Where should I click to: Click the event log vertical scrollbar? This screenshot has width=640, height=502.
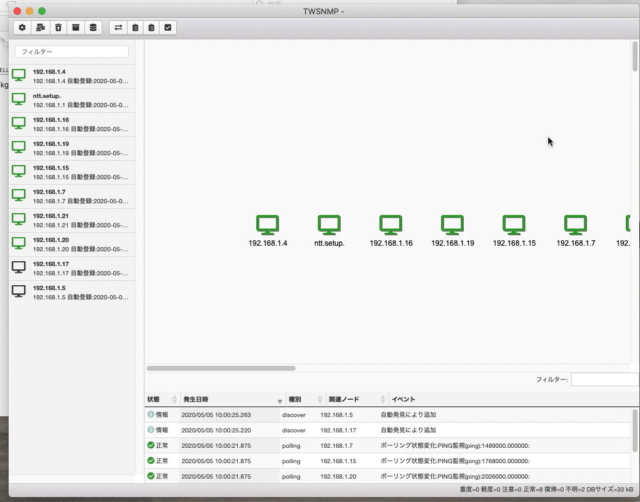[634, 431]
